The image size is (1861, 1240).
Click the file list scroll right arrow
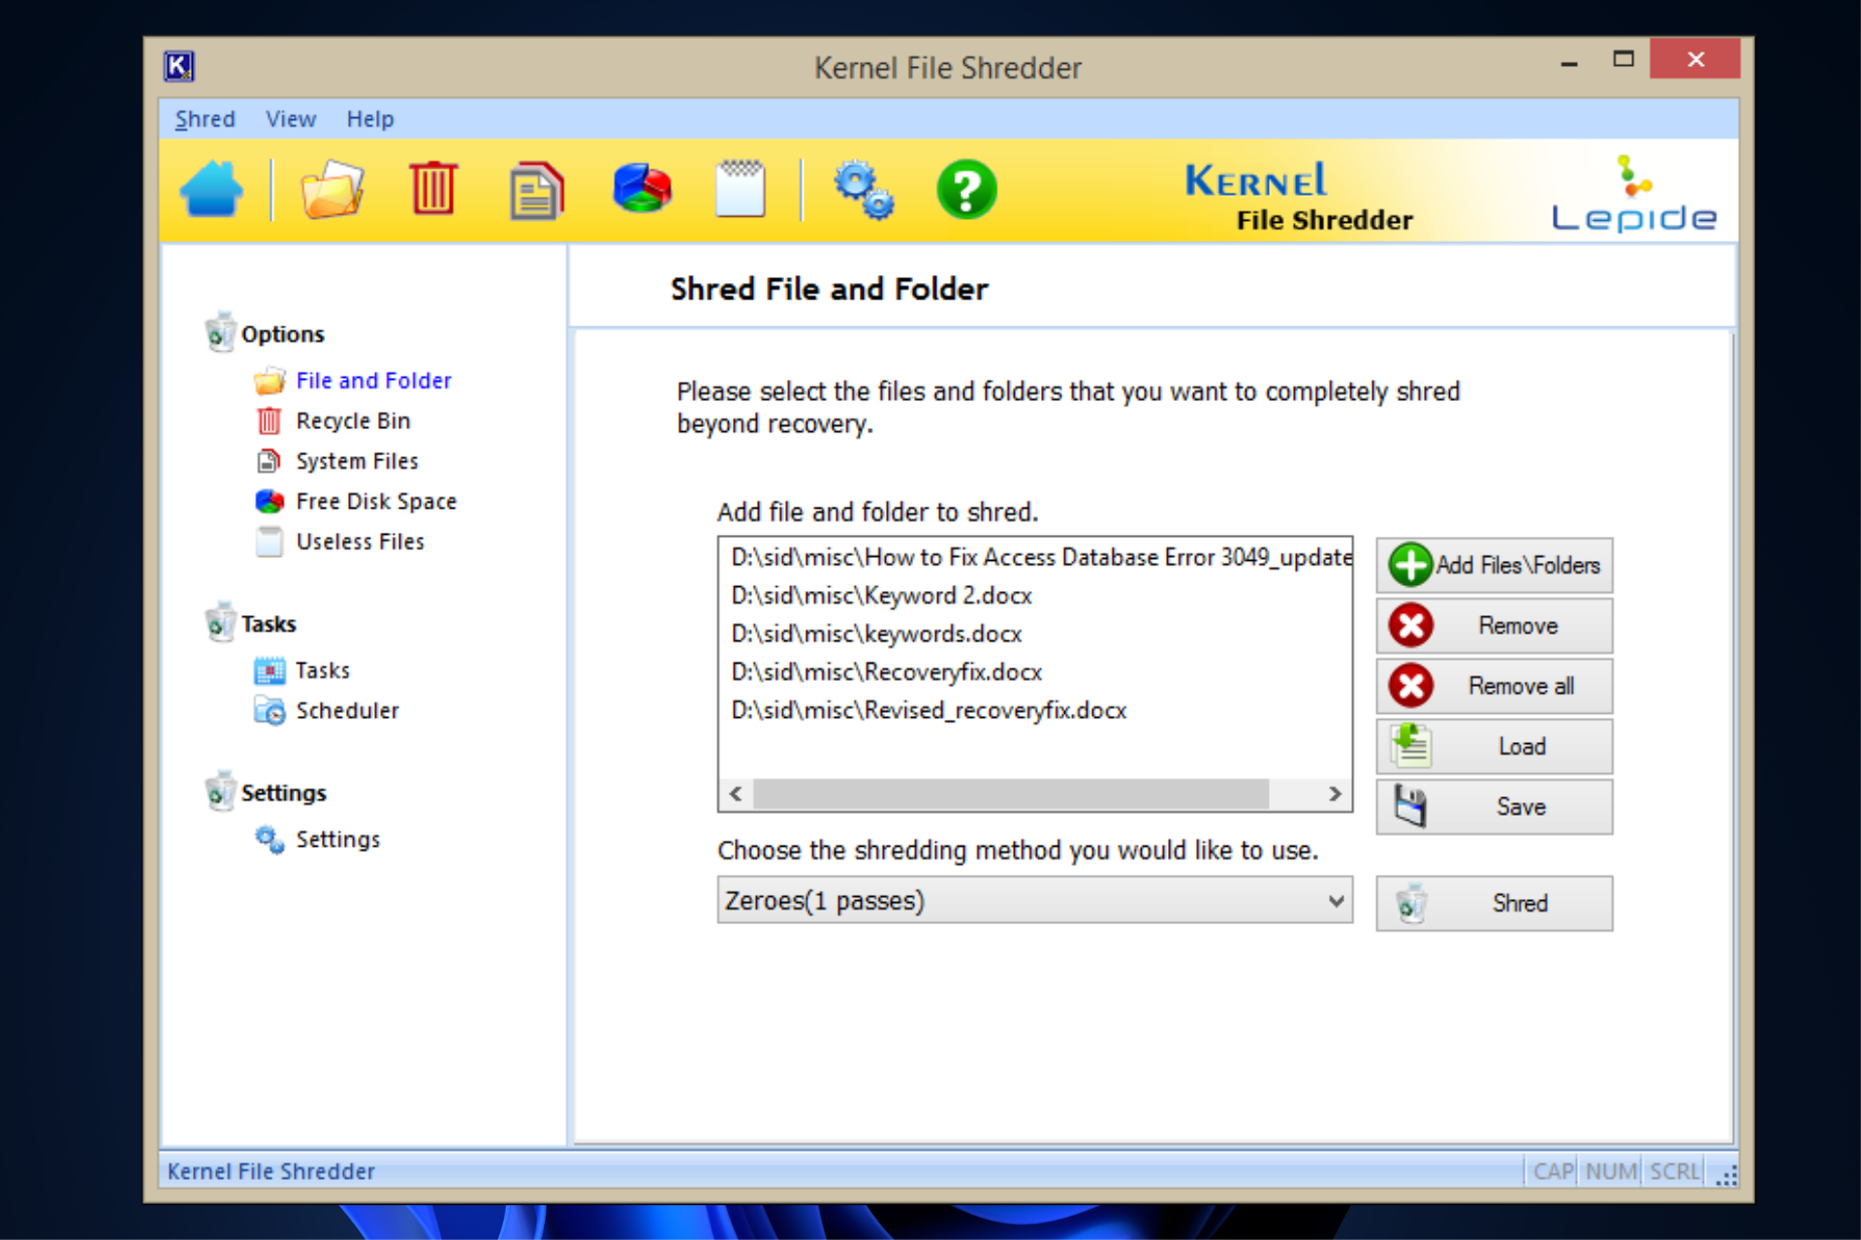1335,793
